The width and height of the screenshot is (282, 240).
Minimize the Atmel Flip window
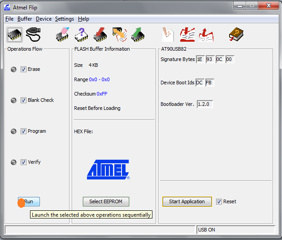[240, 6]
